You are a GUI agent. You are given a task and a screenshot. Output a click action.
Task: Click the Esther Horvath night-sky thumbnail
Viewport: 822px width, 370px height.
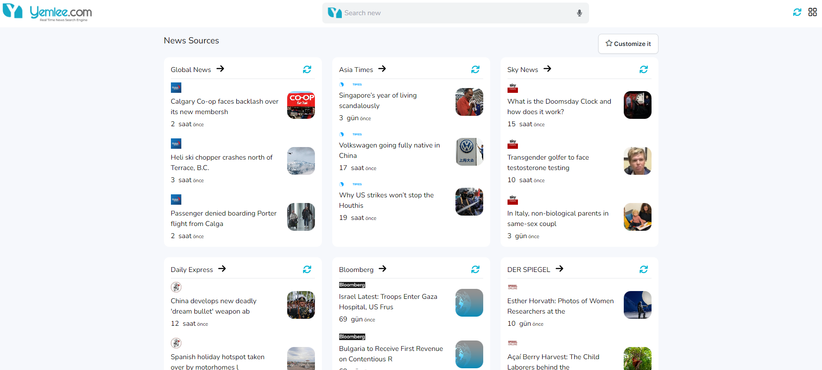(638, 305)
